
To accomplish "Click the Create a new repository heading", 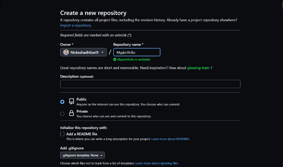I will point(93,13).
